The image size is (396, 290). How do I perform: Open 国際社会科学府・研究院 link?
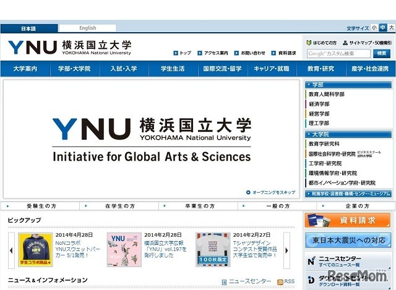pos(332,154)
